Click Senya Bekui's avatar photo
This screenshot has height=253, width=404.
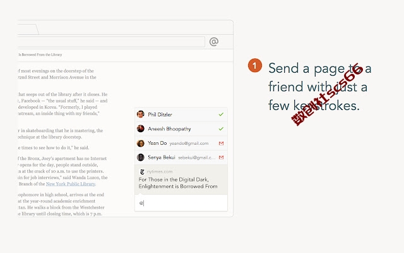[x=140, y=157]
